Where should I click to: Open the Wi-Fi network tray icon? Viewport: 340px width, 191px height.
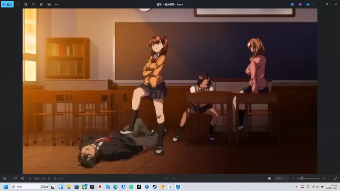click(x=313, y=187)
